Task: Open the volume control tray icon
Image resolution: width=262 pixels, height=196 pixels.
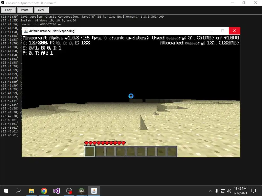Action: 229,191
